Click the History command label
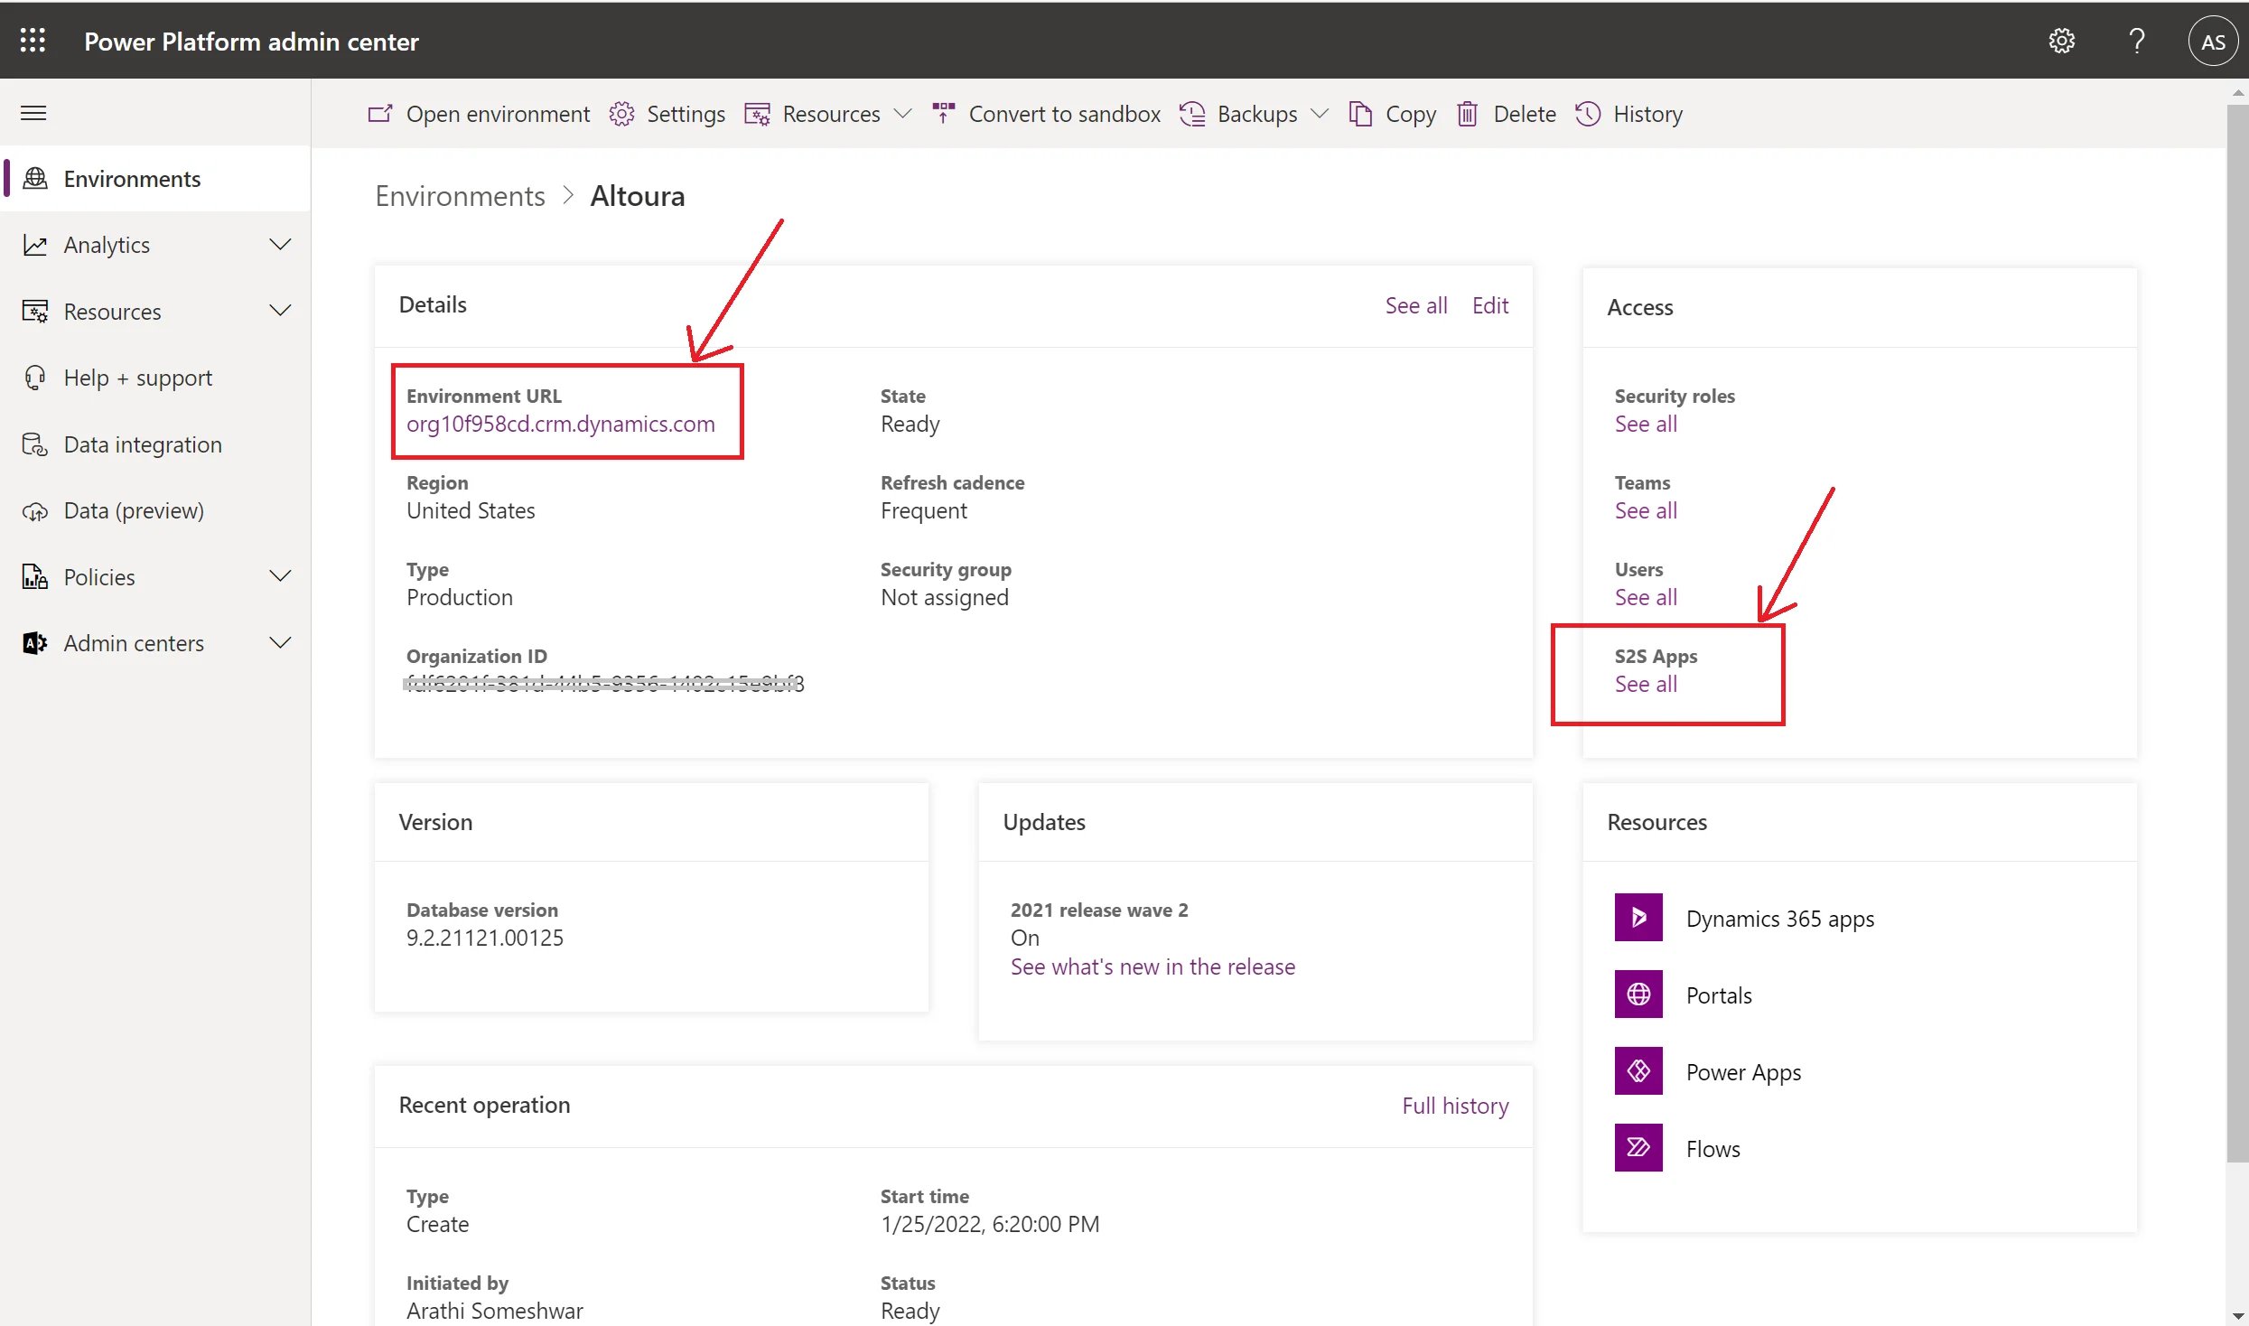The image size is (2249, 1326). [1647, 114]
